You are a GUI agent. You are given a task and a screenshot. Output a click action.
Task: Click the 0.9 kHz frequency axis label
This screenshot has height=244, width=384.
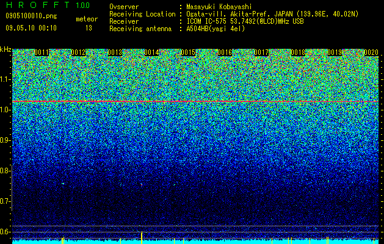pyautogui.click(x=5, y=140)
